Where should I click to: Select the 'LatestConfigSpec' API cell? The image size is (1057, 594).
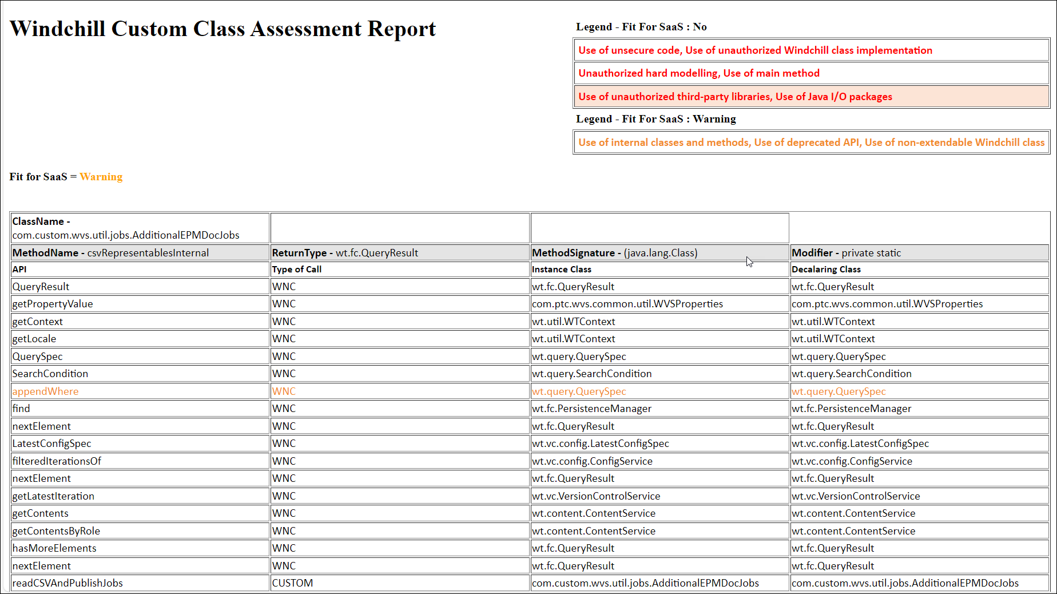click(140, 443)
